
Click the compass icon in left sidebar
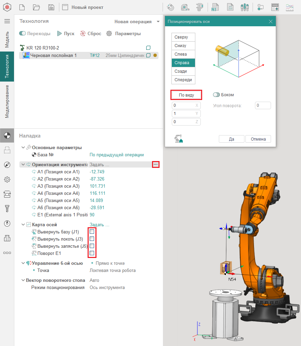tap(7, 165)
